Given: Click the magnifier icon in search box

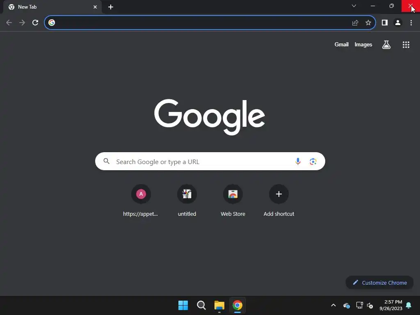Looking at the screenshot, I should [x=107, y=161].
